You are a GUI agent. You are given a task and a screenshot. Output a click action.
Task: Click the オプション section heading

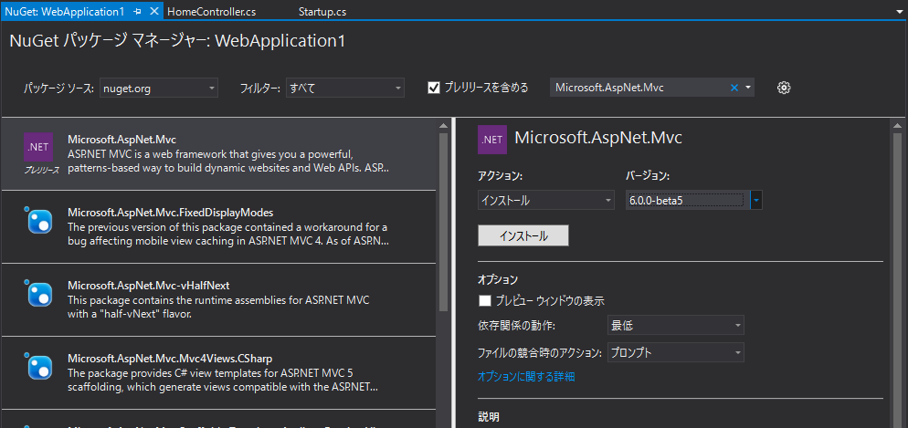pos(498,280)
